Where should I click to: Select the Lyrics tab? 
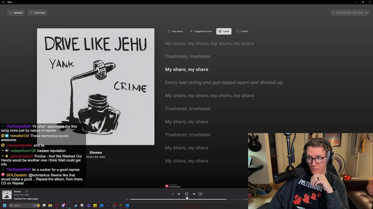click(x=224, y=31)
